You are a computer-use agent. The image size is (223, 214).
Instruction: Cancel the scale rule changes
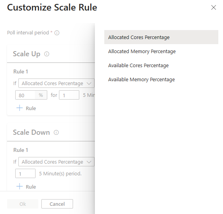[57, 204]
